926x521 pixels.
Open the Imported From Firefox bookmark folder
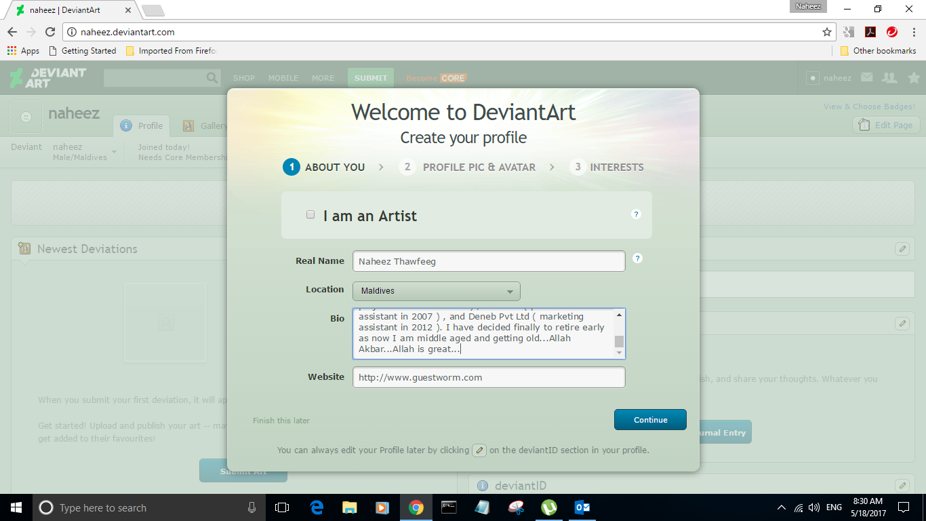pyautogui.click(x=171, y=51)
